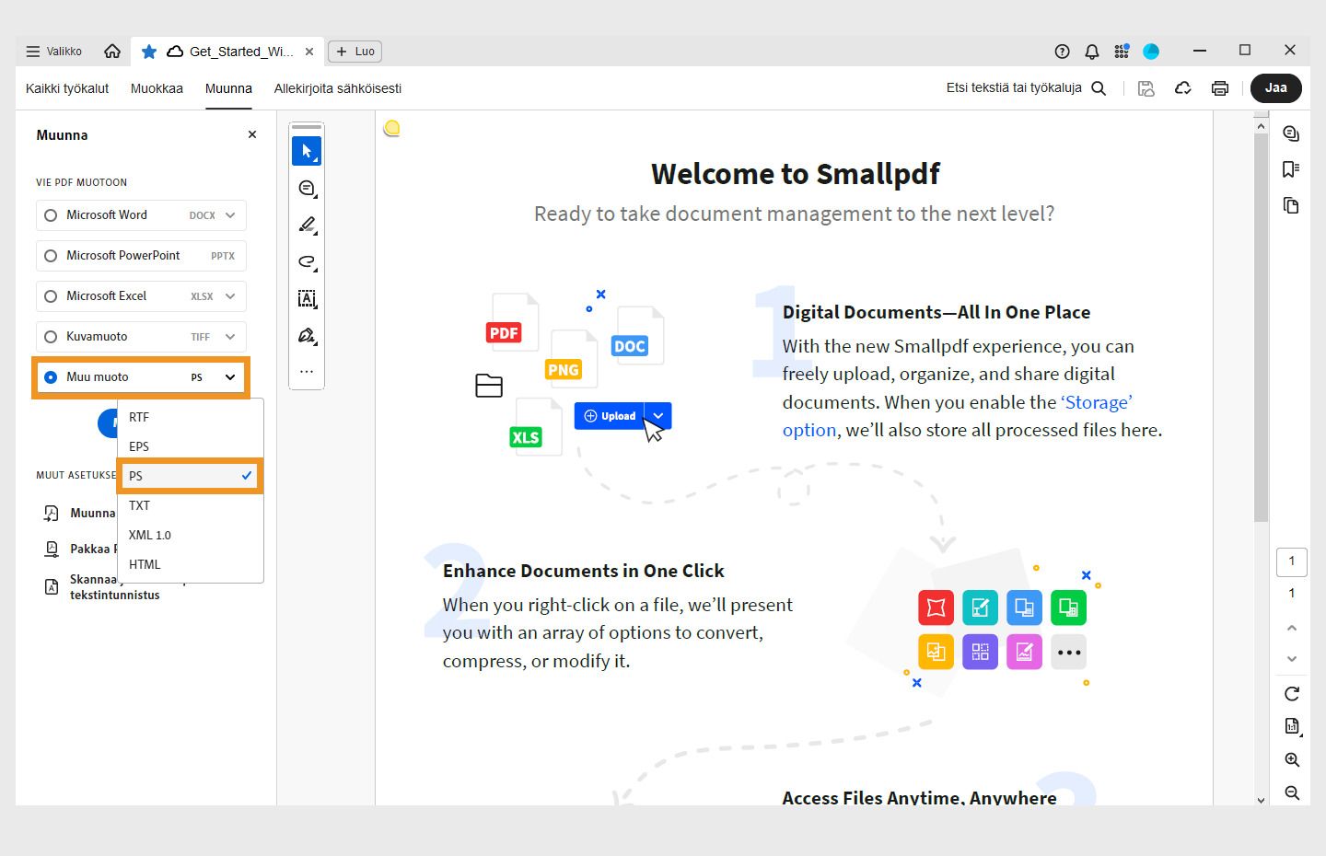Select the arrow selection tool
Image resolution: width=1326 pixels, height=856 pixels.
click(307, 151)
